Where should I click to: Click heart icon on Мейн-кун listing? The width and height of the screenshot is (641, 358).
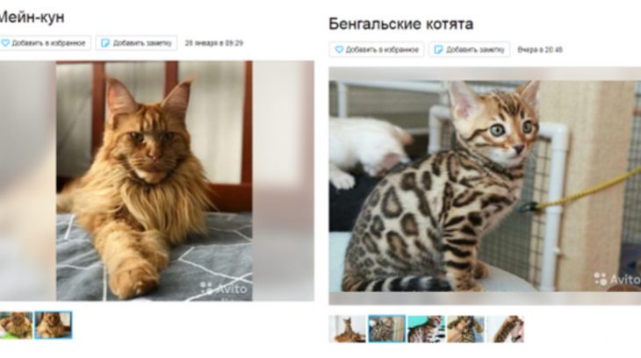[x=5, y=43]
